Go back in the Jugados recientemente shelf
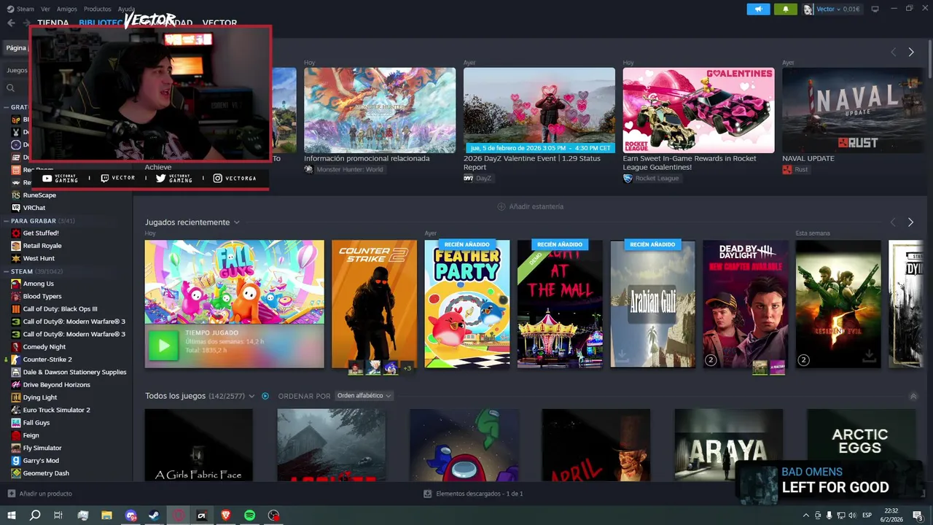 pyautogui.click(x=893, y=222)
